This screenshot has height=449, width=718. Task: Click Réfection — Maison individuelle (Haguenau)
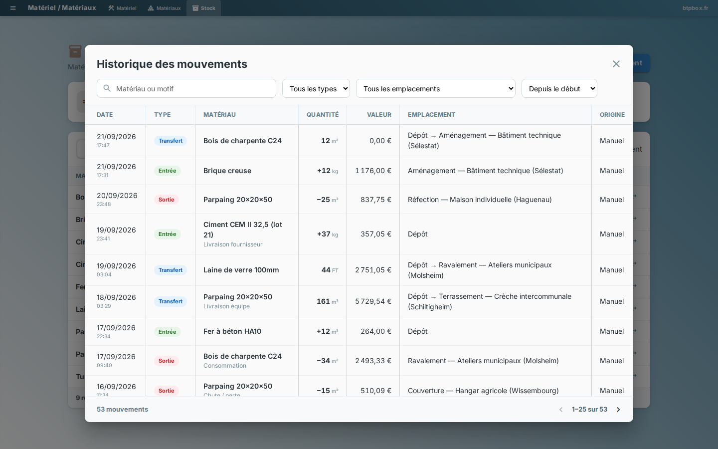(x=480, y=200)
